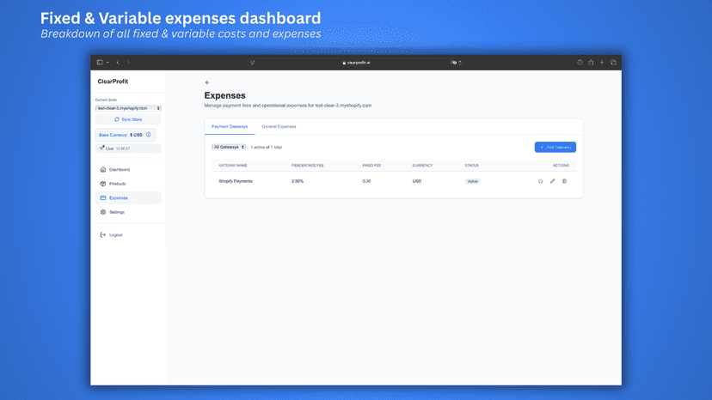Image resolution: width=712 pixels, height=400 pixels.
Task: Go back using browser back arrow
Action: click(118, 63)
